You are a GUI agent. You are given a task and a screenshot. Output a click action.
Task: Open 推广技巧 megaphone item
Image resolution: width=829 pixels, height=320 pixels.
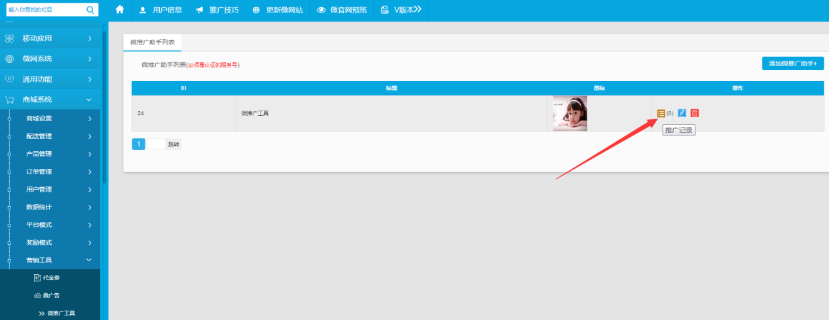[x=217, y=10]
